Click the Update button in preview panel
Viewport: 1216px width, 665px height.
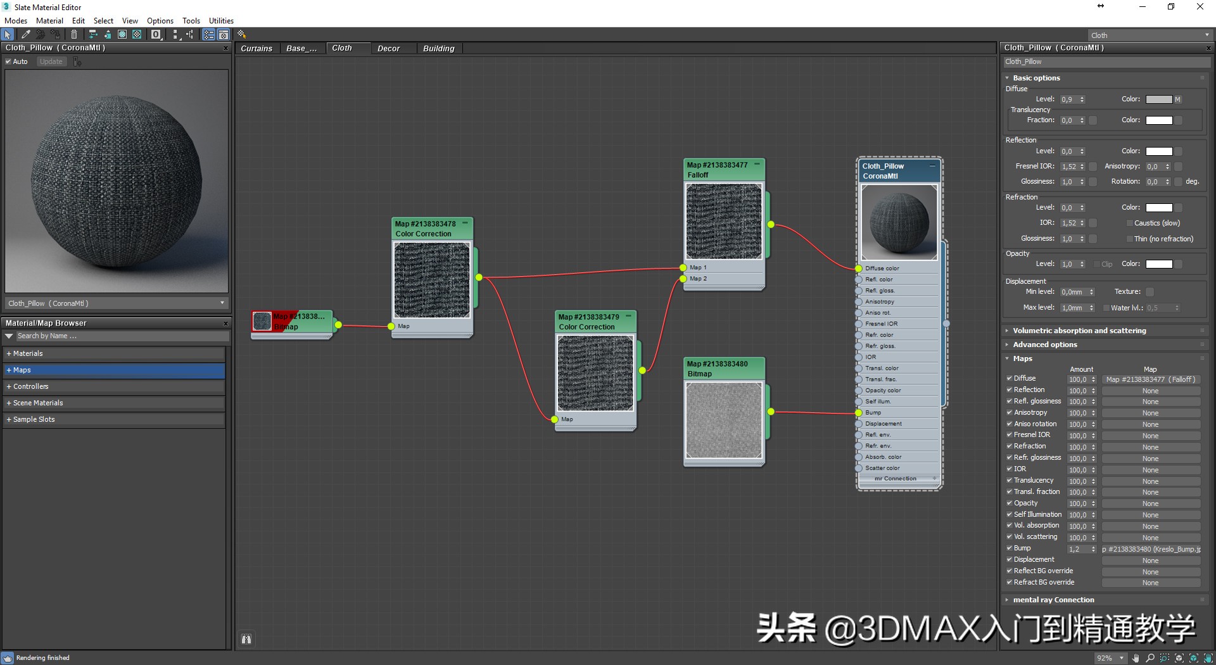click(51, 61)
